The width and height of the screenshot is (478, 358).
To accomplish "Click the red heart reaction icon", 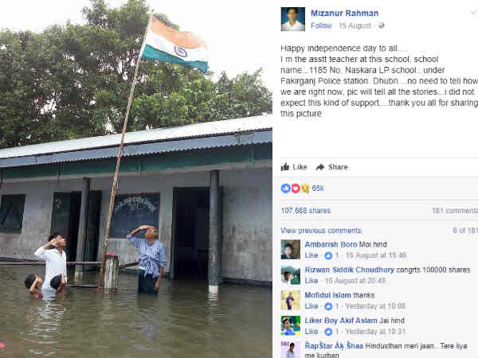I will point(296,189).
